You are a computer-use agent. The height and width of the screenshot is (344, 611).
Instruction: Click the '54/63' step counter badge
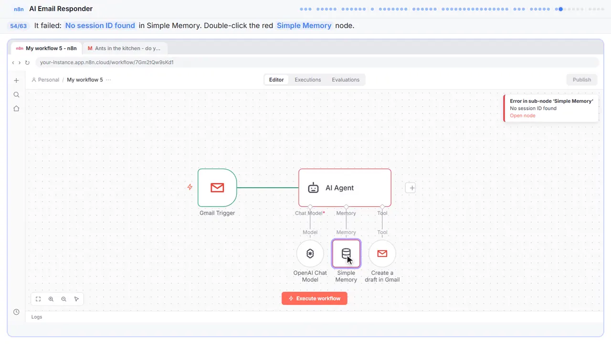click(x=19, y=26)
